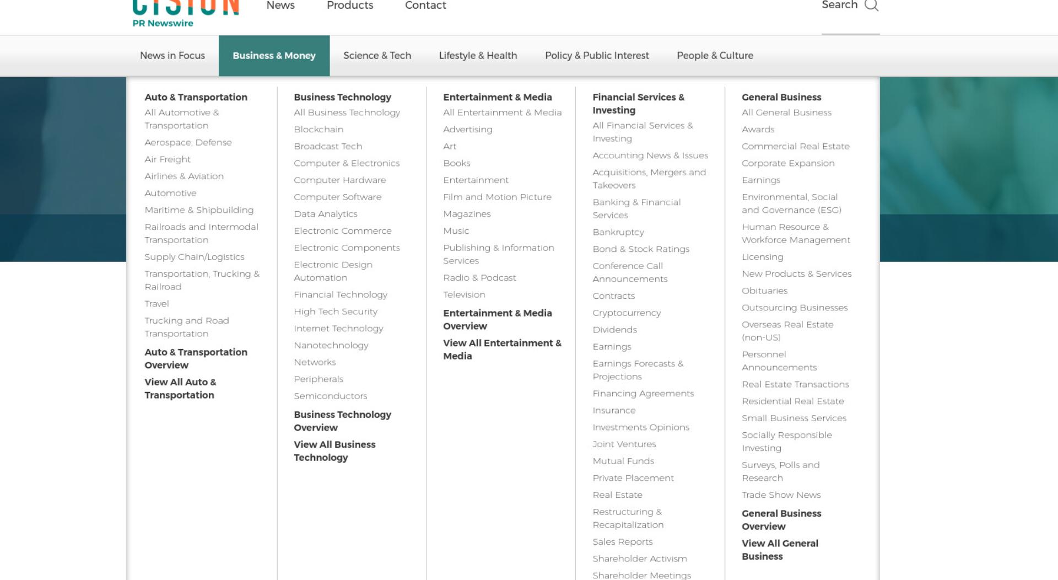1058x580 pixels.
Task: Open Financing Agreements category
Action: [x=643, y=394]
